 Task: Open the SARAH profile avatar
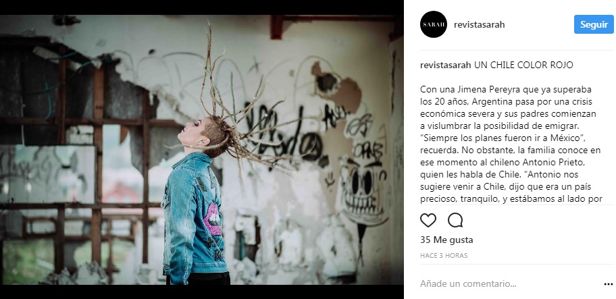(x=434, y=24)
